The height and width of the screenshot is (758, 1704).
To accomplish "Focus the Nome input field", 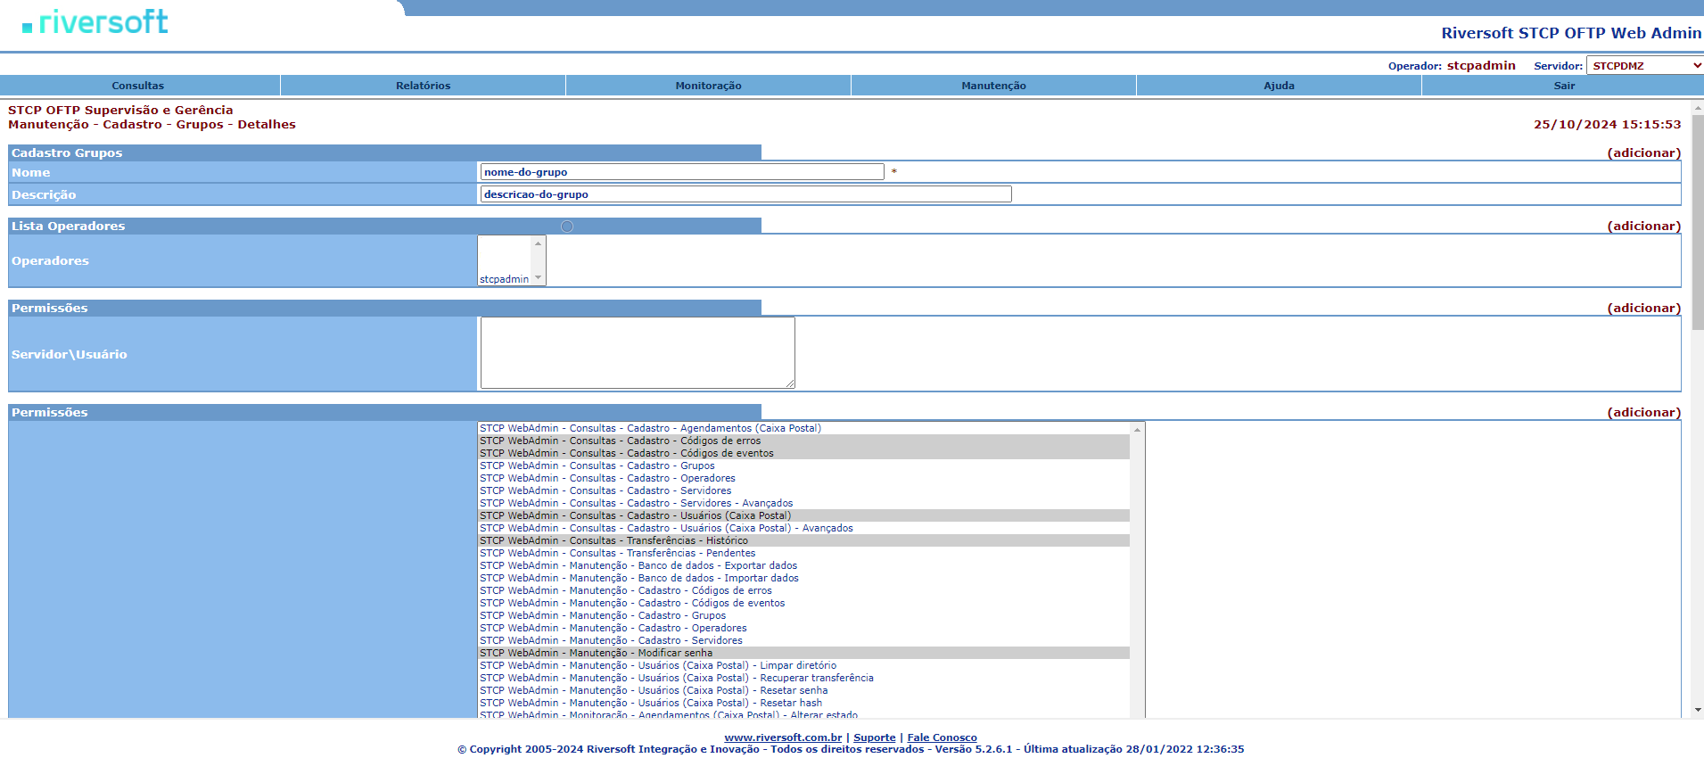I will [682, 172].
